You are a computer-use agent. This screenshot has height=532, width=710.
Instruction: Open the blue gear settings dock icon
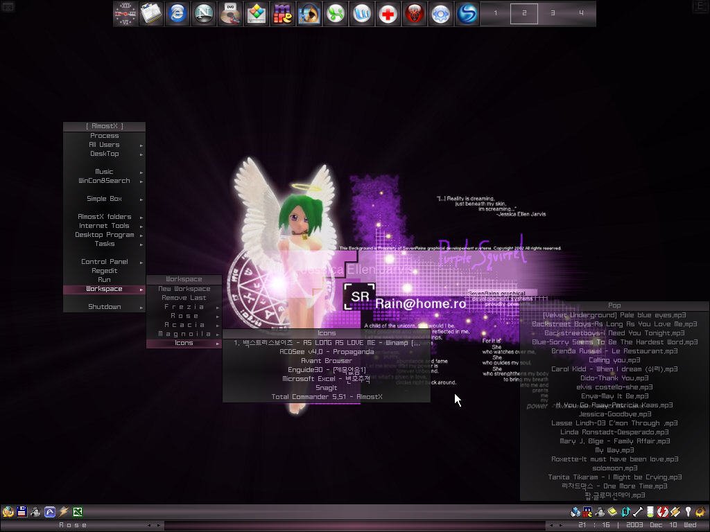(x=440, y=14)
